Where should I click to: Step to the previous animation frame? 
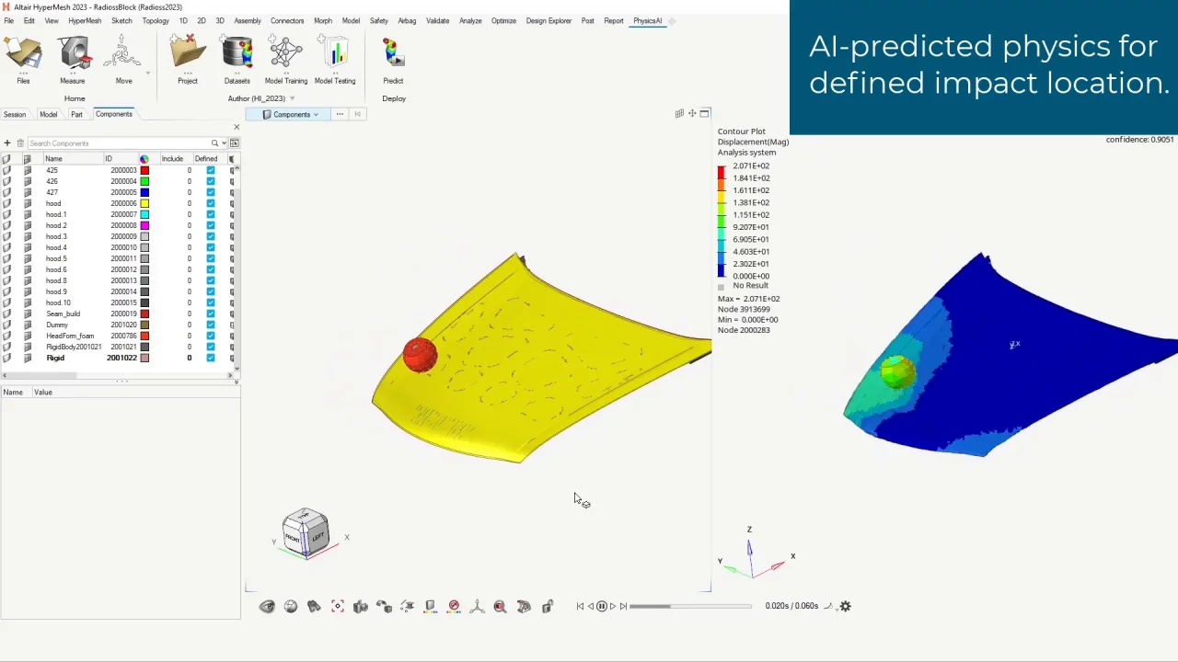click(x=591, y=606)
